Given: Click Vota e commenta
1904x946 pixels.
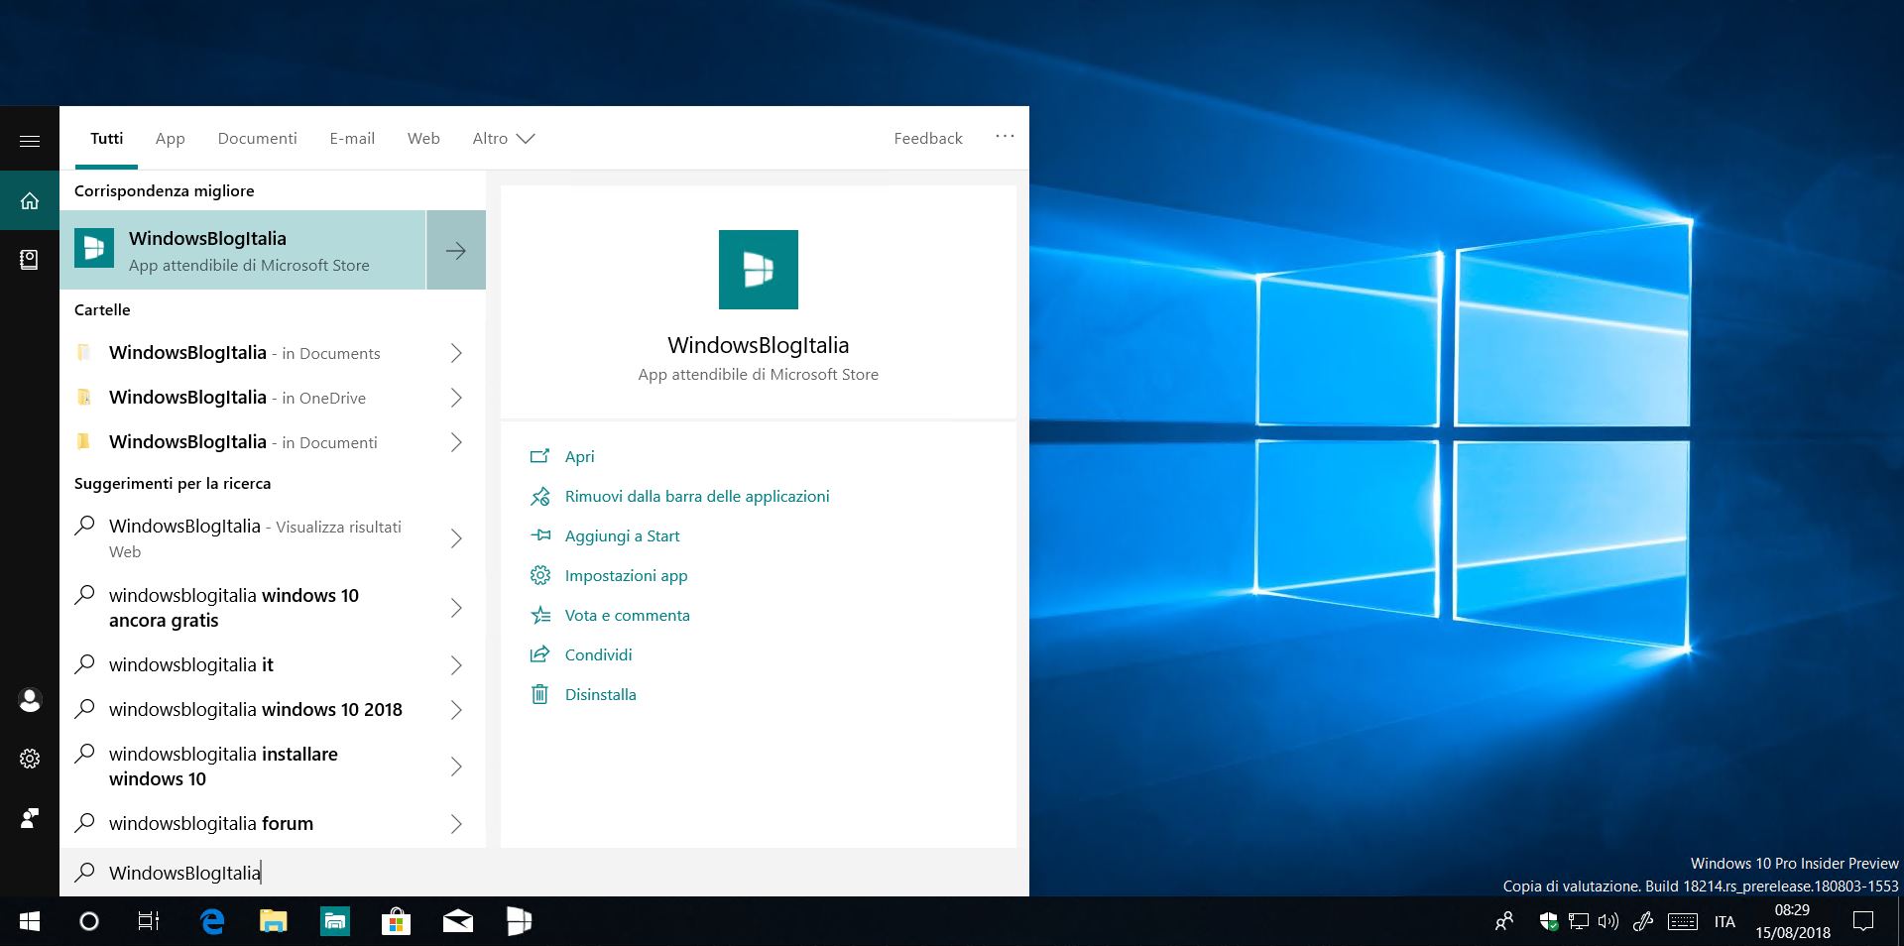Looking at the screenshot, I should (627, 615).
